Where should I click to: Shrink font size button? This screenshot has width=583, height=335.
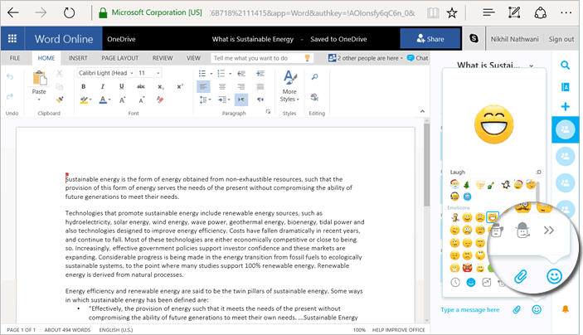(x=141, y=100)
